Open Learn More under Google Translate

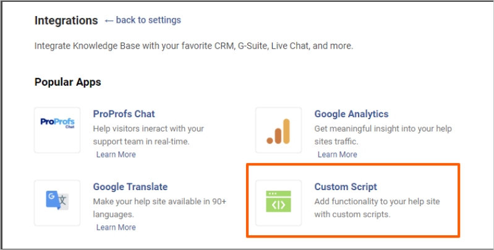click(x=116, y=227)
